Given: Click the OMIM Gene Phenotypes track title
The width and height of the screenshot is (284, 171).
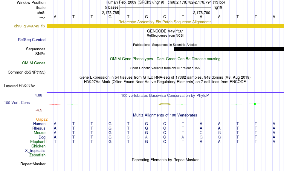Looking at the screenshot, I should [x=165, y=59].
